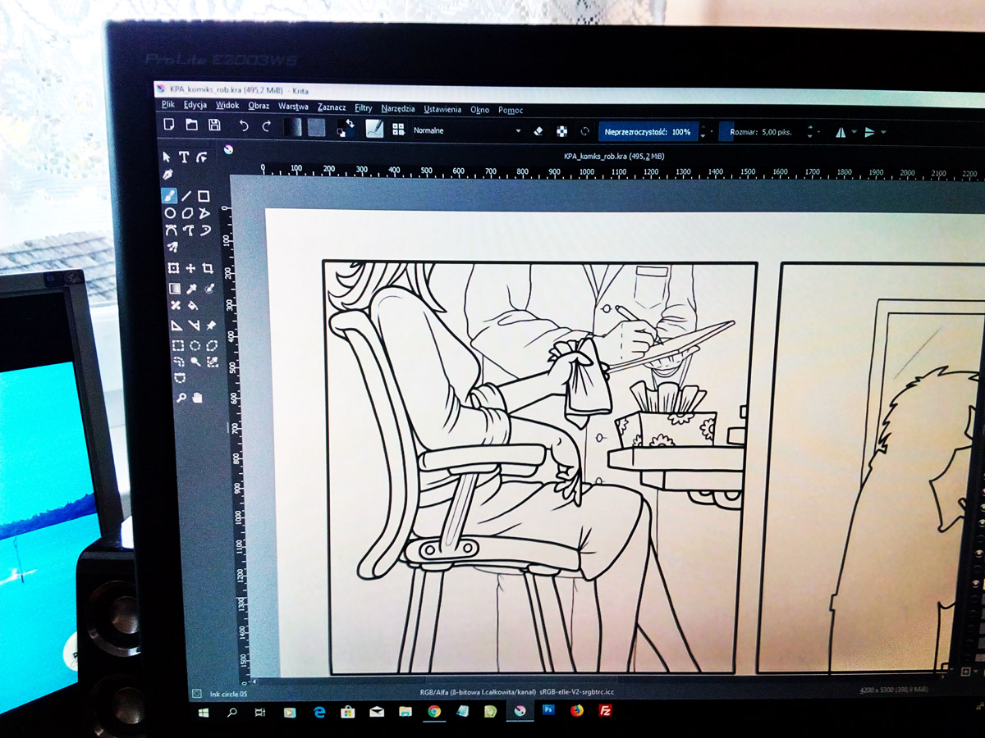Click the Open file folder icon
Screen dimensions: 985x738
coord(191,125)
